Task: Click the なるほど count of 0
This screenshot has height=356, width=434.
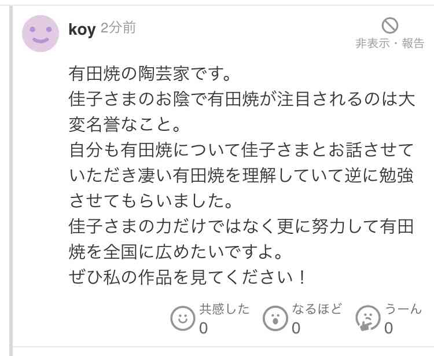Action: [296, 329]
